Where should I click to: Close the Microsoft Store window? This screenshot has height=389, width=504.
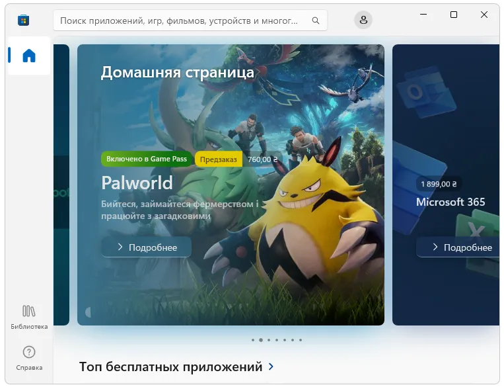pyautogui.click(x=484, y=15)
